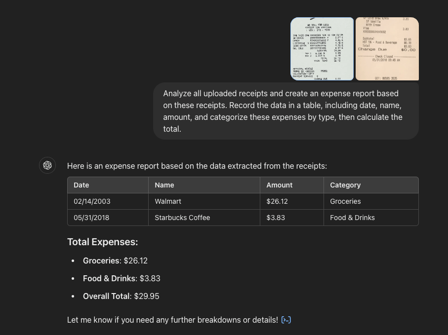The height and width of the screenshot is (335, 448).
Task: Select the user prompt message bubble
Action: coord(286,111)
